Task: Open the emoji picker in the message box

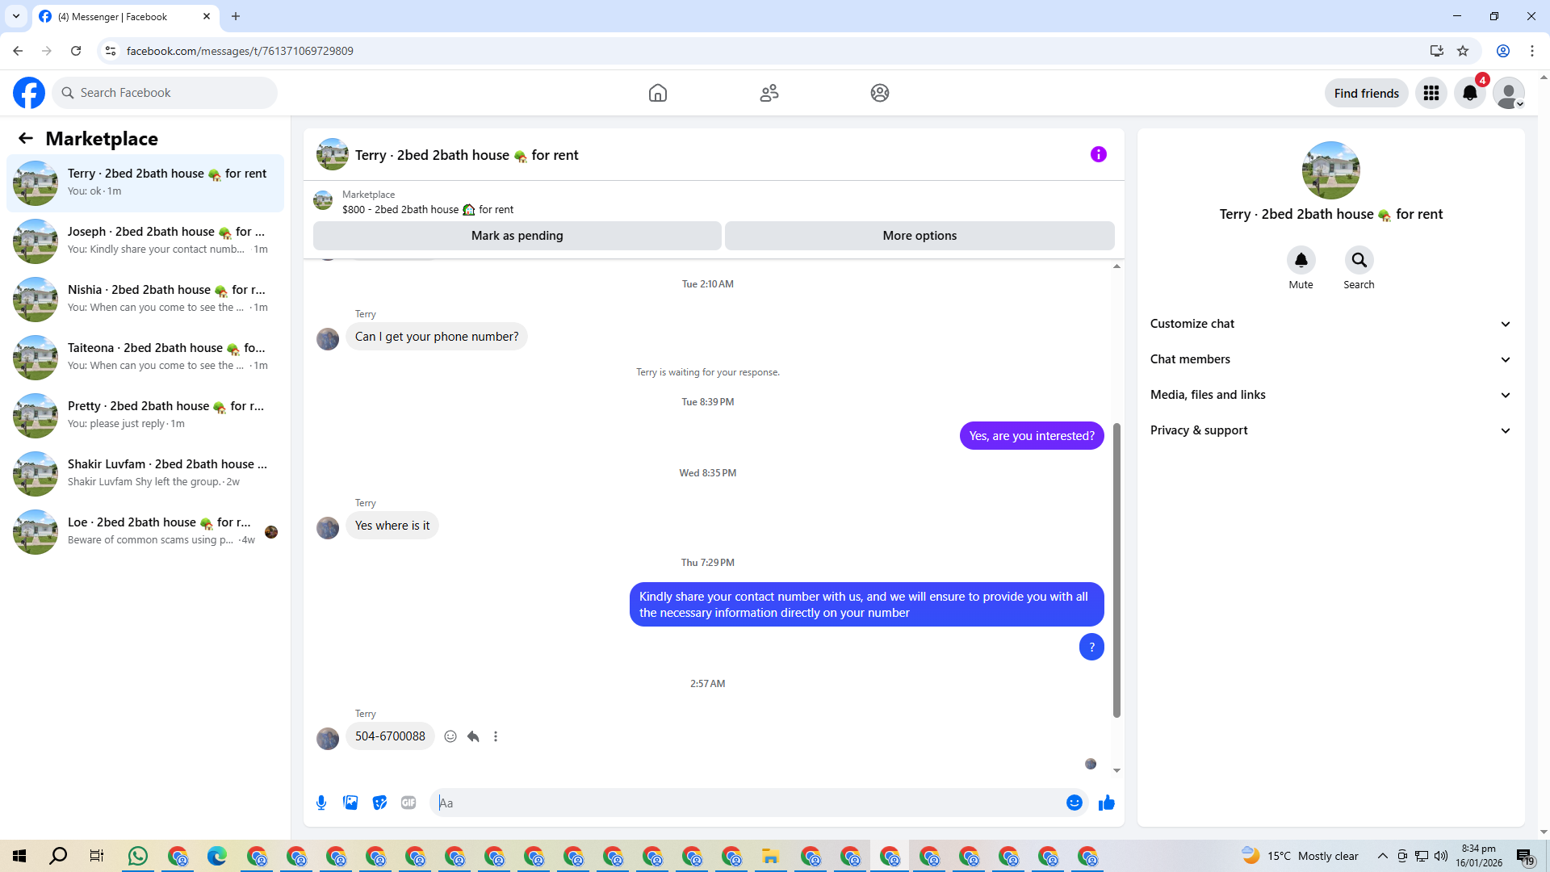Action: coord(1074,803)
